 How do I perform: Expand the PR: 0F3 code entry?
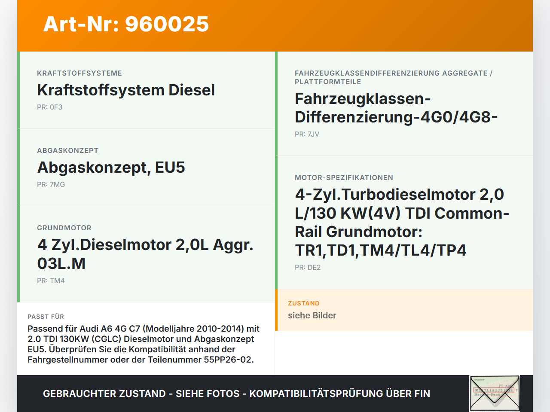50,107
